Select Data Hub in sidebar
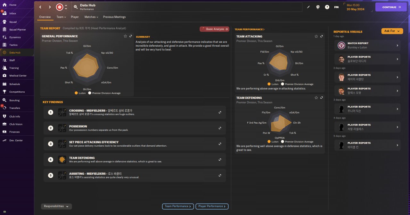This screenshot has width=410, height=215. tap(17, 52)
